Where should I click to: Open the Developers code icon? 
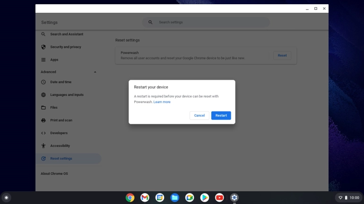coord(43,133)
